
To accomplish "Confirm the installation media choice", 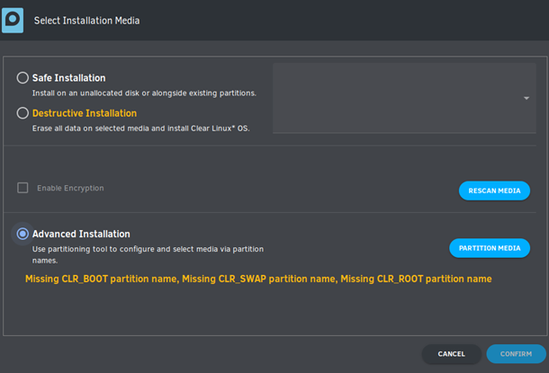I will coord(516,354).
